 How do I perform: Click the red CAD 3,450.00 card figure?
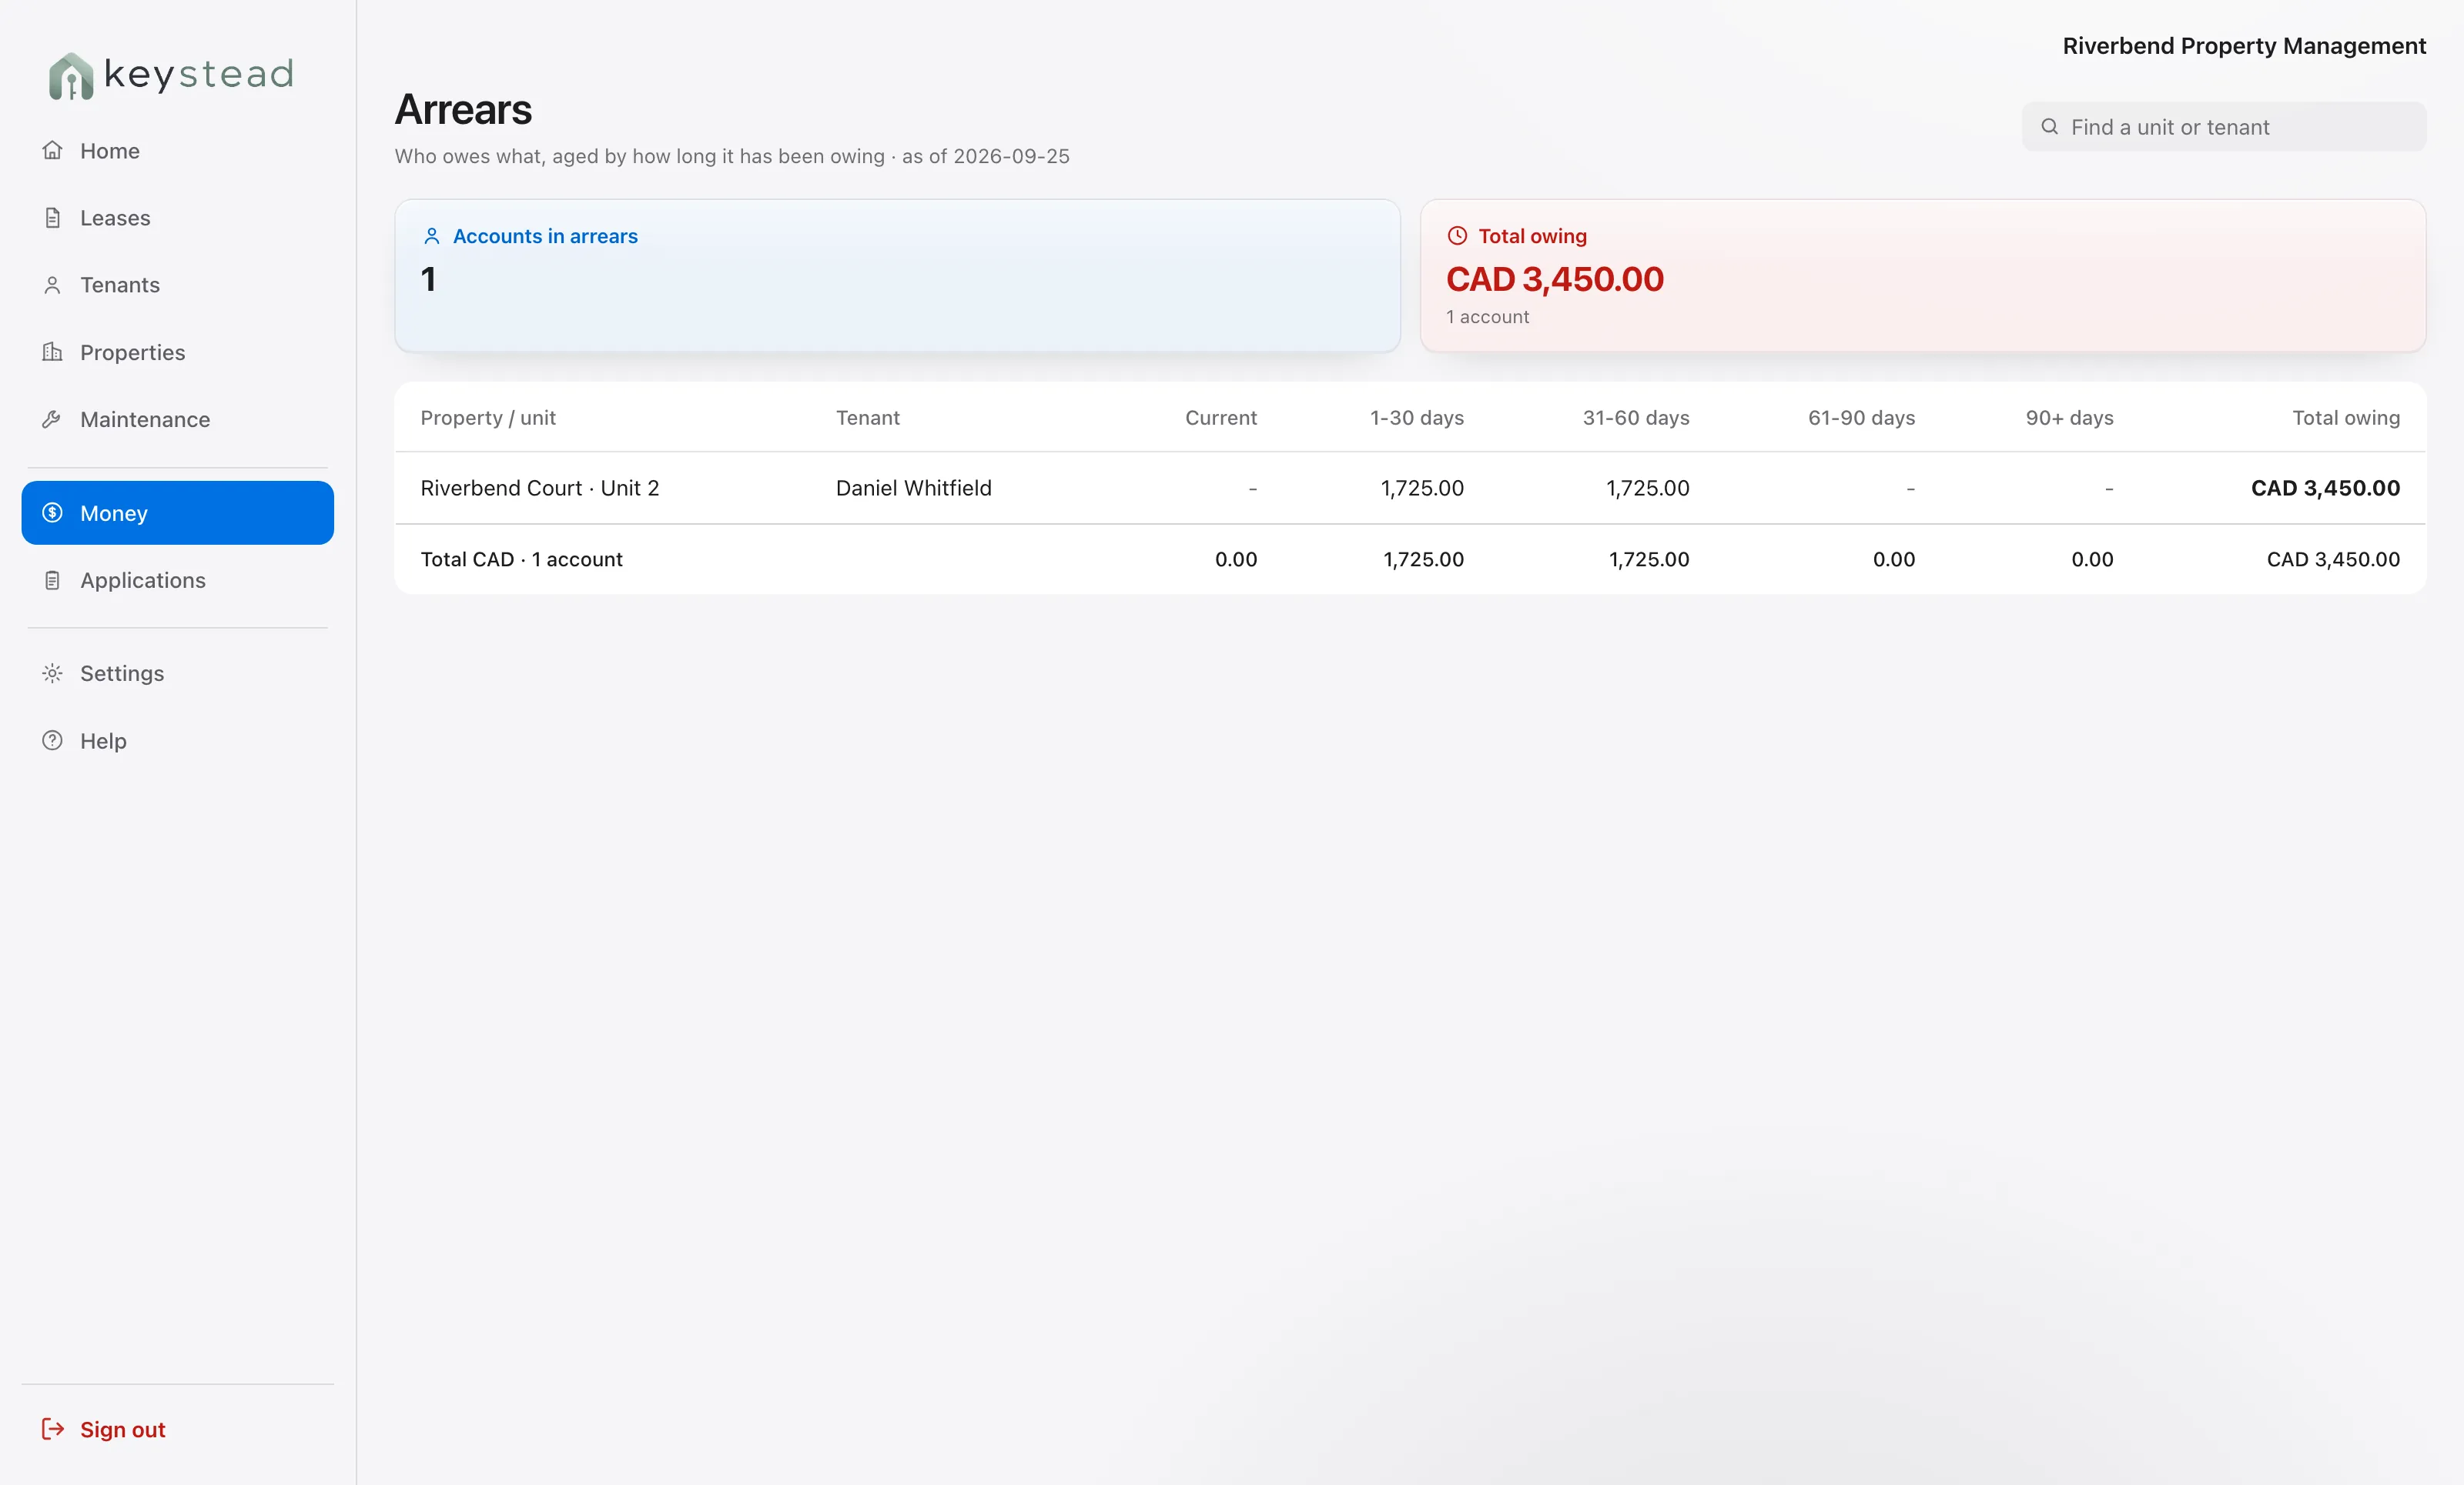1555,279
